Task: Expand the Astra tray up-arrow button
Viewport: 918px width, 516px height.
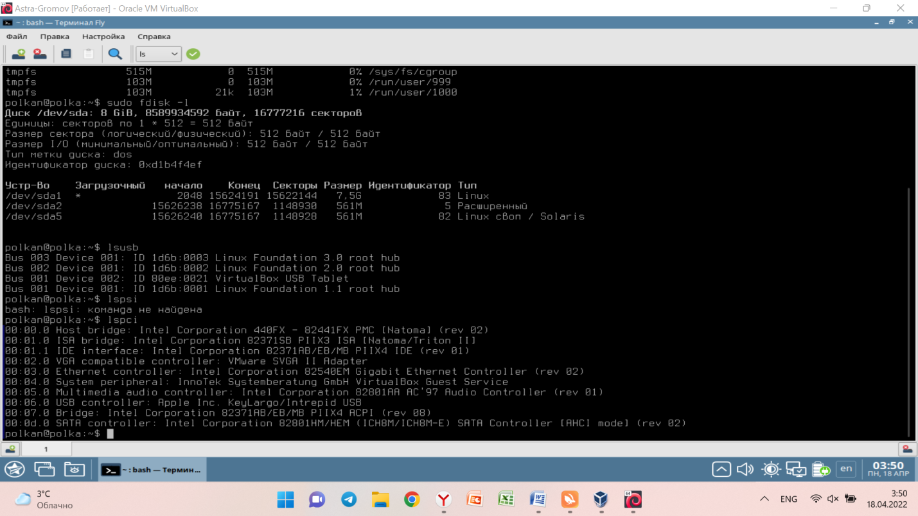Action: (x=721, y=469)
